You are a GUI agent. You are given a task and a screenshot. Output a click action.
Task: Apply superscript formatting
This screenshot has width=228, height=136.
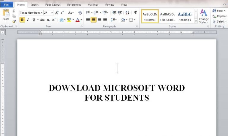[x=54, y=20]
